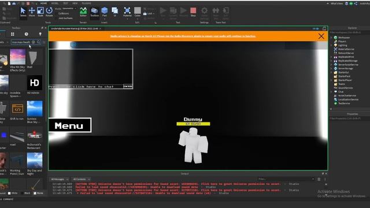Open the All Contexts output dropdown
Screen dimensions: 370x208
pyautogui.click(x=82, y=179)
